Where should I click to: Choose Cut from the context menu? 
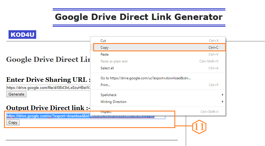coord(158,40)
